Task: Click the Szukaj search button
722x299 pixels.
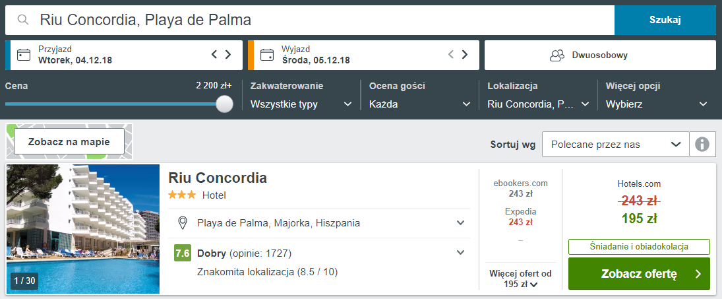Action: (665, 20)
